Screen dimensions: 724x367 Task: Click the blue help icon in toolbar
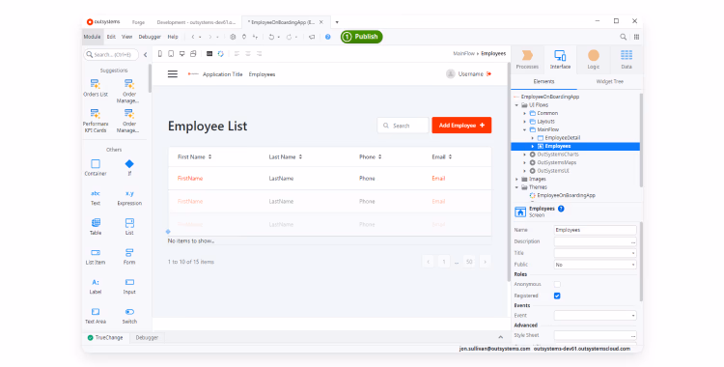coord(328,37)
